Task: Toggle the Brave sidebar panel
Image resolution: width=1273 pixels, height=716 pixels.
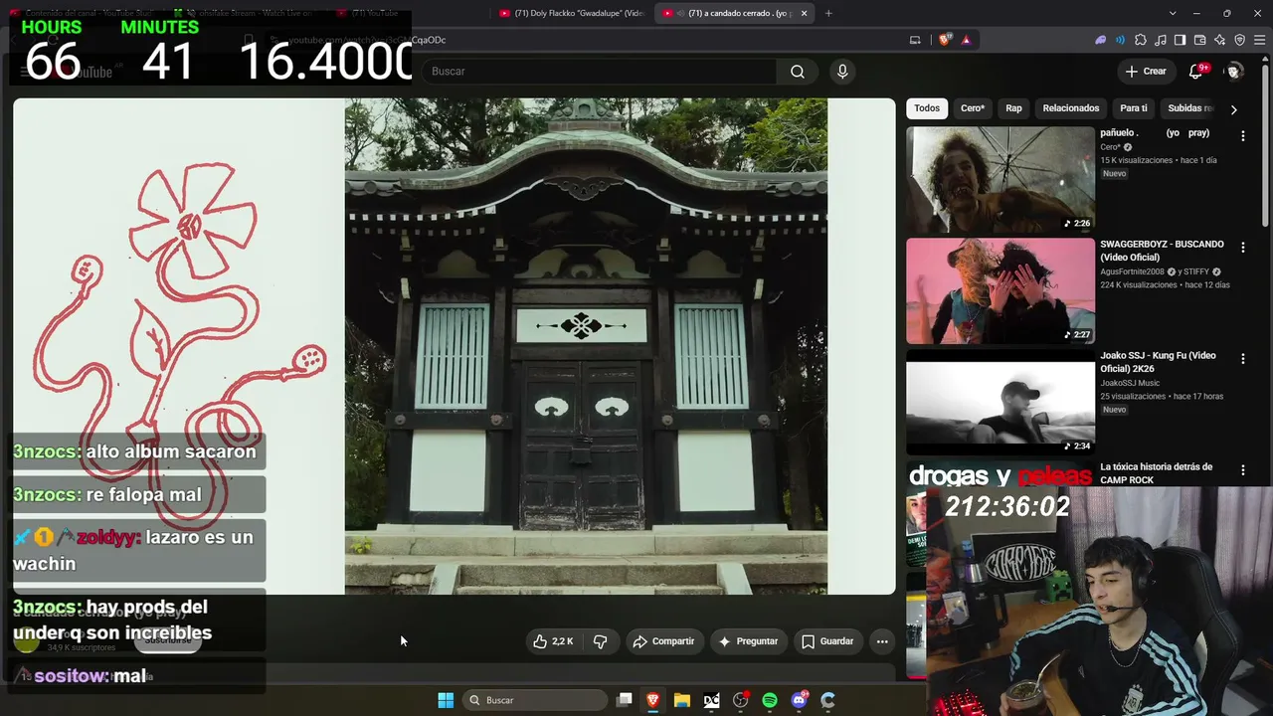Action: pyautogui.click(x=1180, y=40)
